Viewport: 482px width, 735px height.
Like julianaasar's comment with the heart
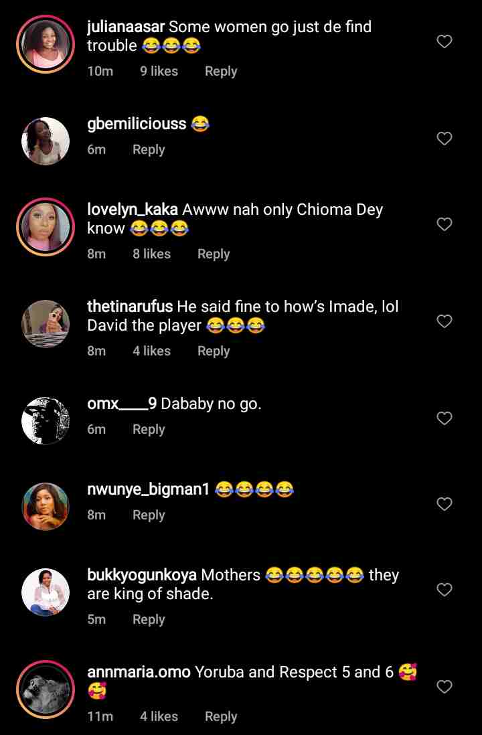(x=445, y=42)
